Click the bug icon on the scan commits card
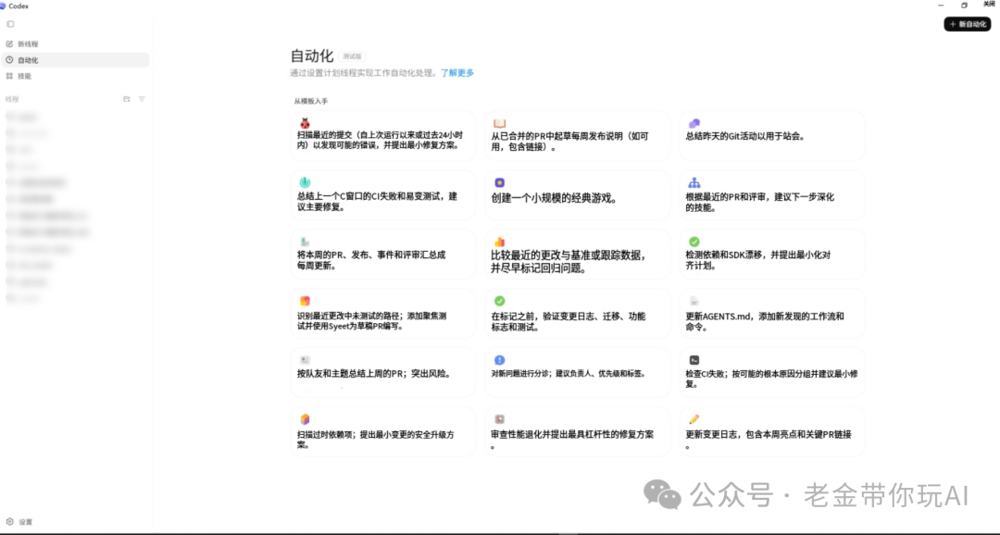Viewport: 1000px width, 535px height. [x=305, y=123]
